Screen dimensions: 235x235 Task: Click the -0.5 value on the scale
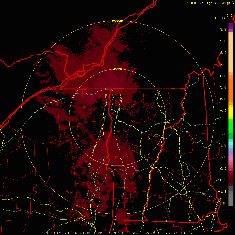(x=222, y=180)
